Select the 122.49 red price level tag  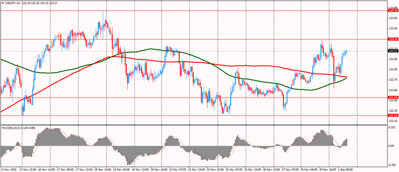pyautogui.click(x=393, y=97)
